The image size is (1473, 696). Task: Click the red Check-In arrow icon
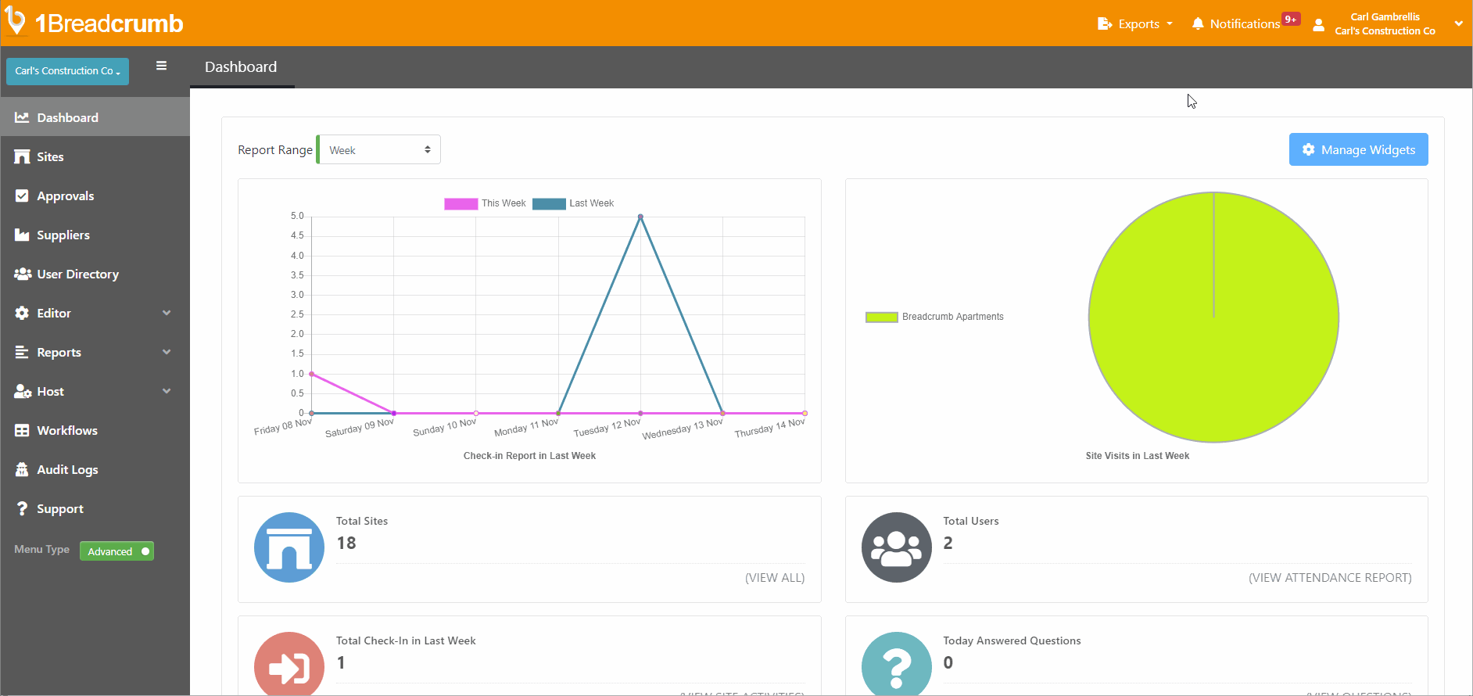[289, 666]
